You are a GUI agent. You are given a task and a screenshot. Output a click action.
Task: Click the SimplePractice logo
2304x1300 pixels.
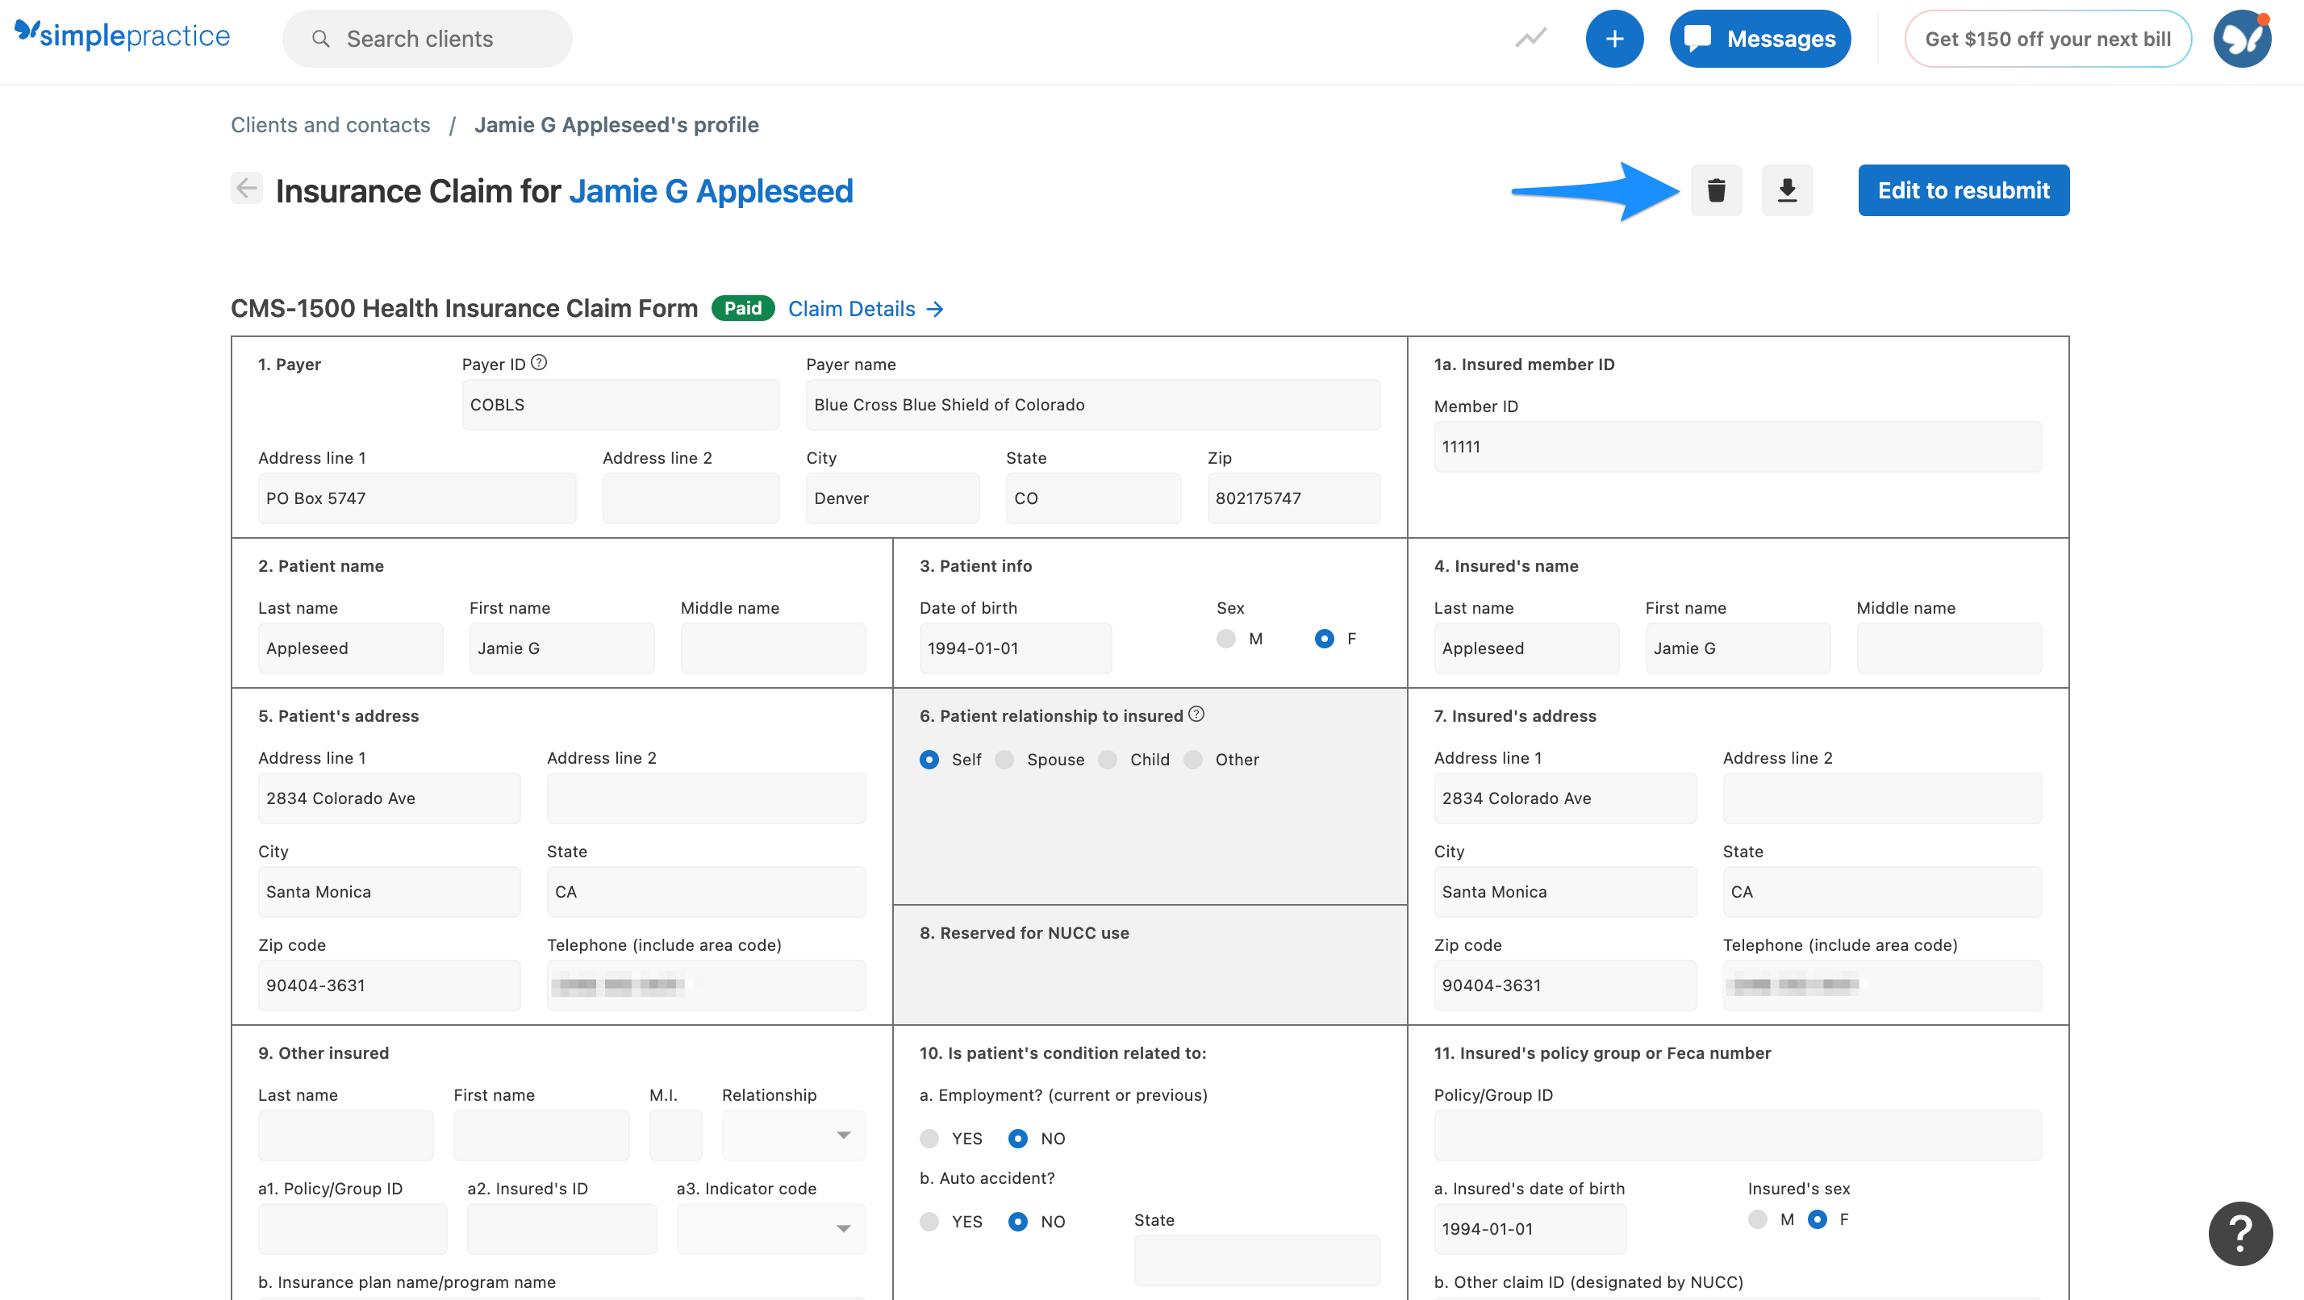[123, 35]
